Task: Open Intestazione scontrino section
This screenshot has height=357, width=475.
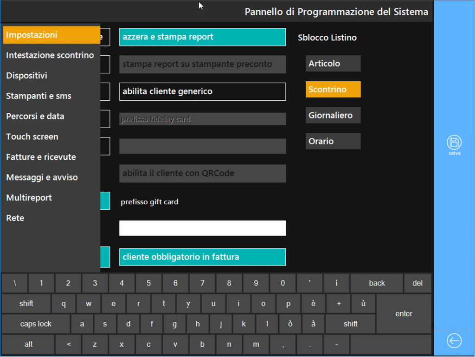Action: [x=50, y=55]
